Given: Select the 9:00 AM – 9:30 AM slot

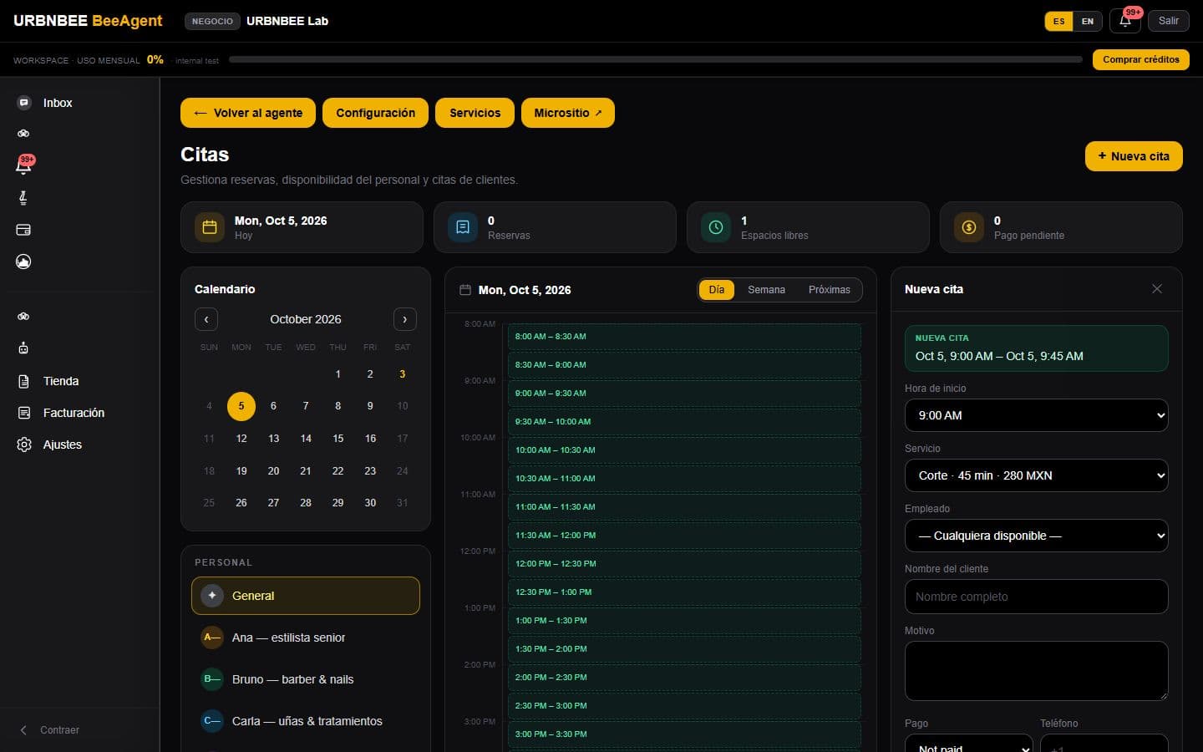Looking at the screenshot, I should point(684,394).
